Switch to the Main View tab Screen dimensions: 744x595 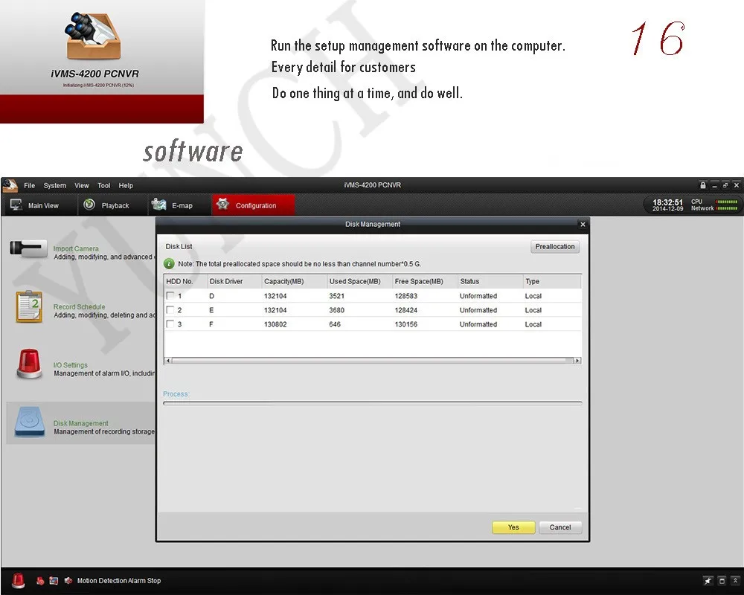coord(39,205)
